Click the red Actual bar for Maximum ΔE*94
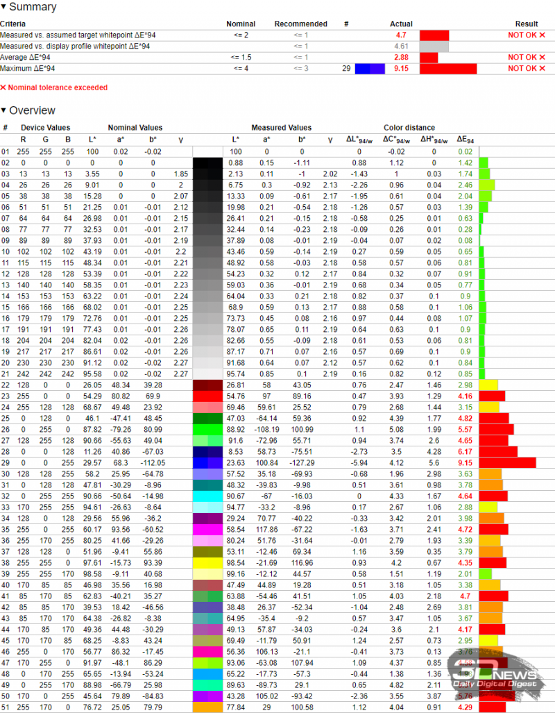Screen dimensions: 555x713 tap(448, 69)
